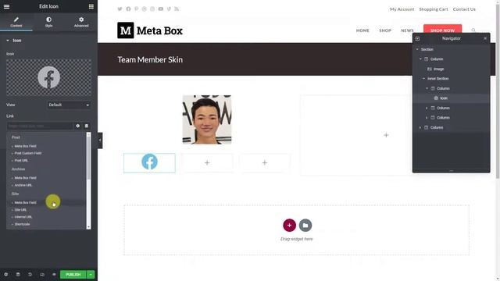The height and width of the screenshot is (281, 500).
Task: Choose Site URL option
Action: pyautogui.click(x=20, y=210)
